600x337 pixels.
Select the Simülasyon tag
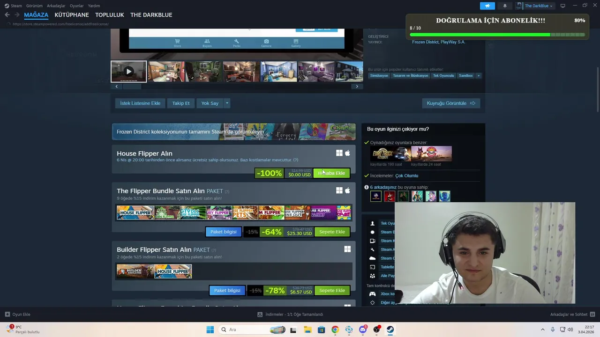(379, 75)
